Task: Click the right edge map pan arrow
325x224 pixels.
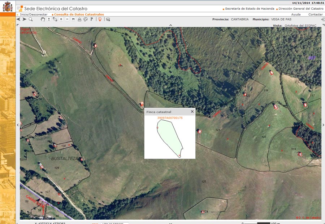Action: pos(323,125)
